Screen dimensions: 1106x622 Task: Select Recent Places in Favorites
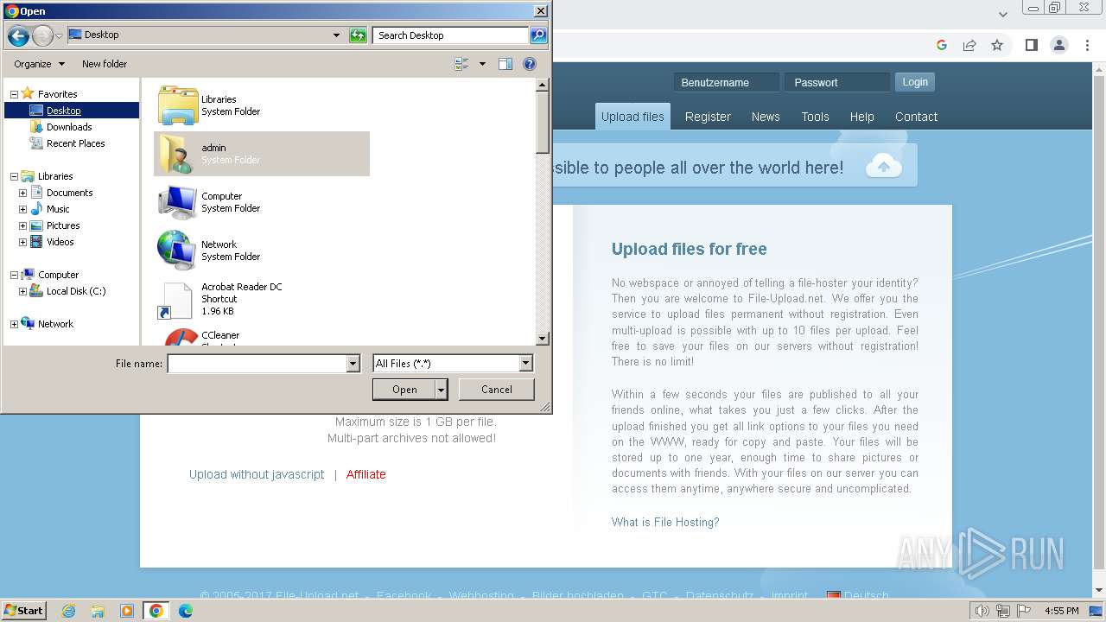(x=76, y=143)
